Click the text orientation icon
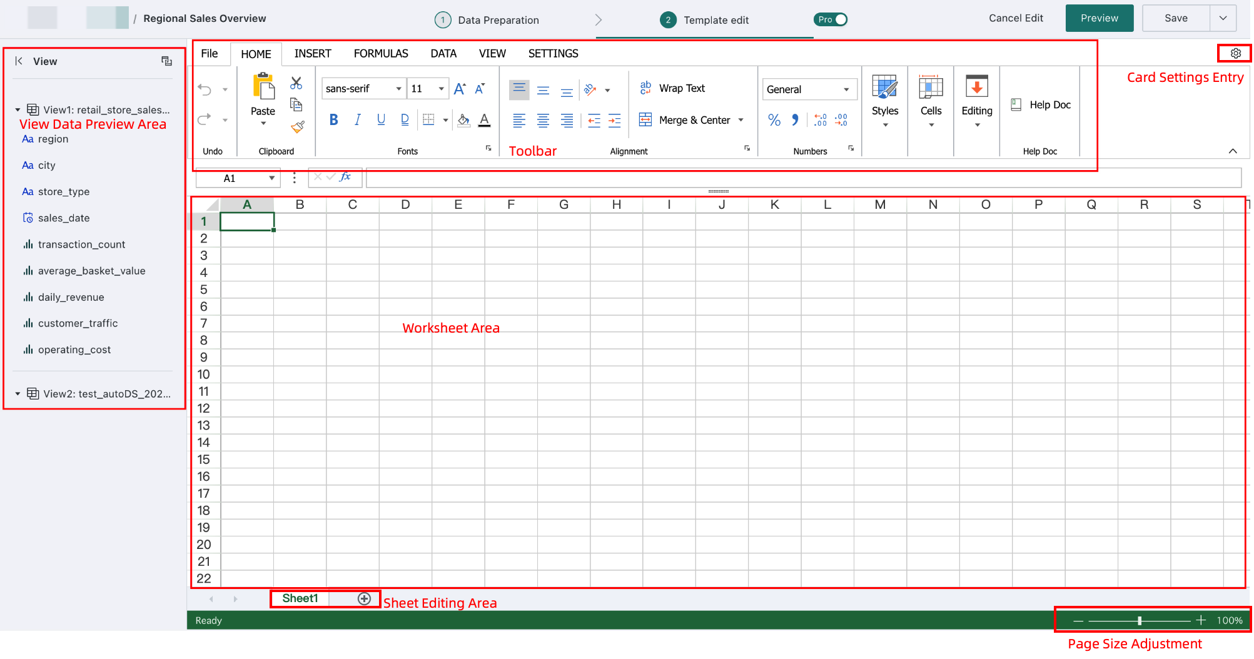 point(590,90)
